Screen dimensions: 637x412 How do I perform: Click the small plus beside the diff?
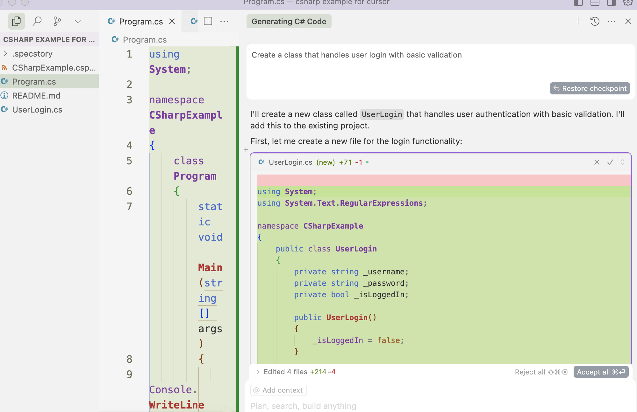pyautogui.click(x=246, y=149)
